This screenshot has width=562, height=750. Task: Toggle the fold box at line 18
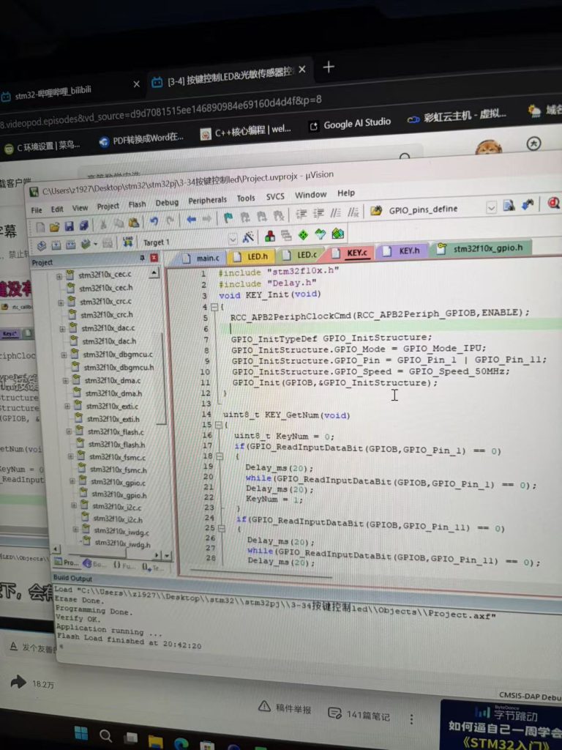click(x=220, y=456)
